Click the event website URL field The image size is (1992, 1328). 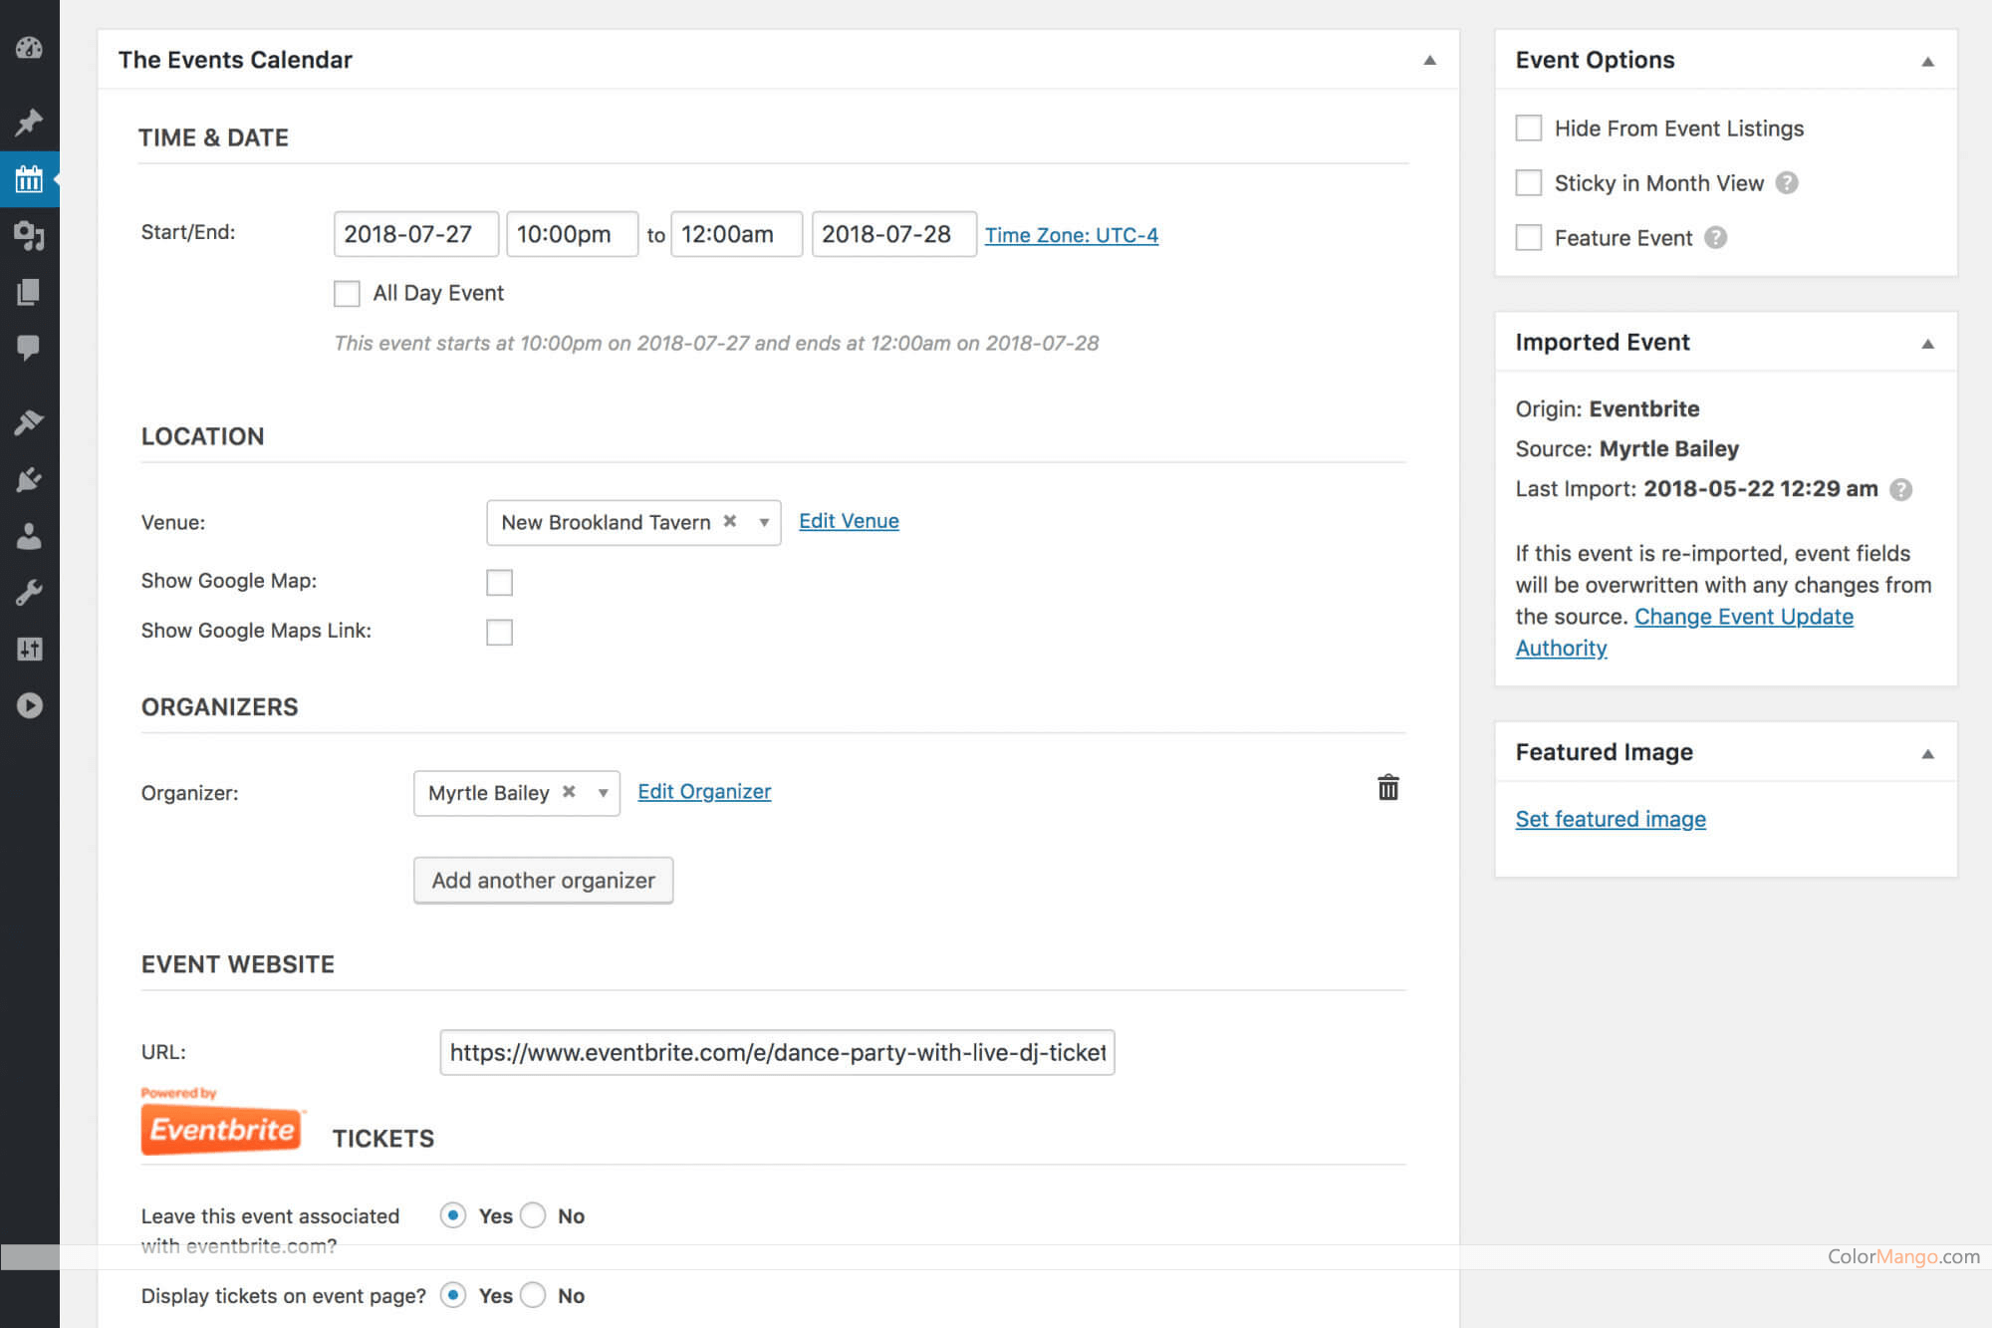tap(777, 1053)
